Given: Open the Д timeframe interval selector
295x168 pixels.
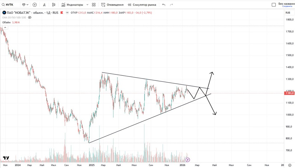Looking at the screenshot, I should click(x=44, y=5).
